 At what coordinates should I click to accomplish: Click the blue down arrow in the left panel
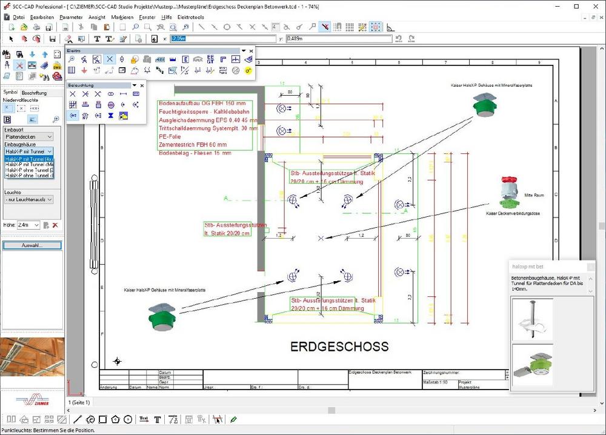(x=32, y=55)
